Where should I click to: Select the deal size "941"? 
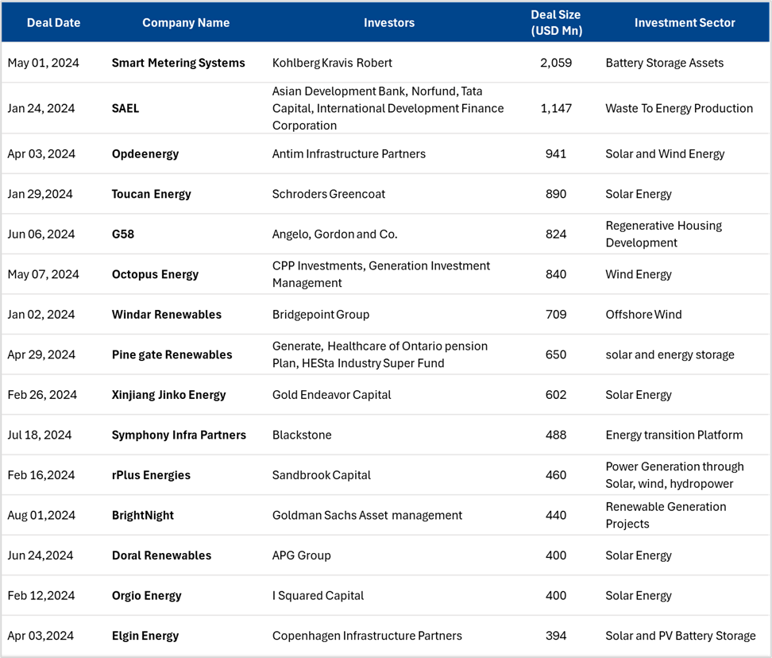[556, 154]
